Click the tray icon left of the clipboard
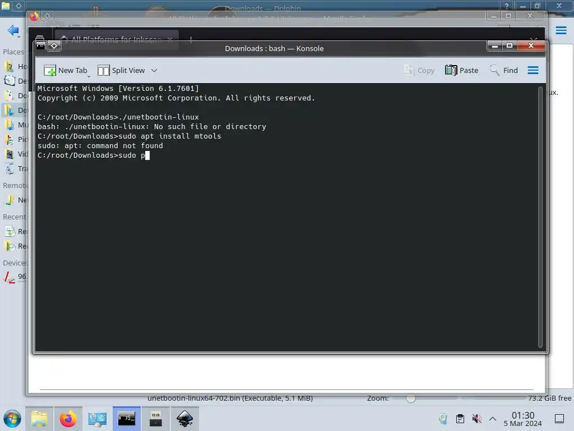The height and width of the screenshot is (431, 574). pyautogui.click(x=443, y=419)
